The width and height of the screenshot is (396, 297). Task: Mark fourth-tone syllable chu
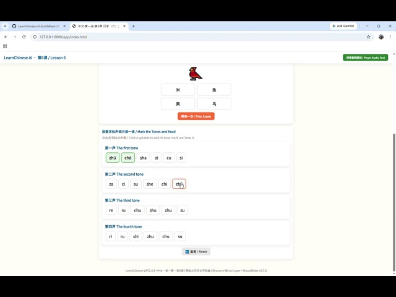coord(166,236)
